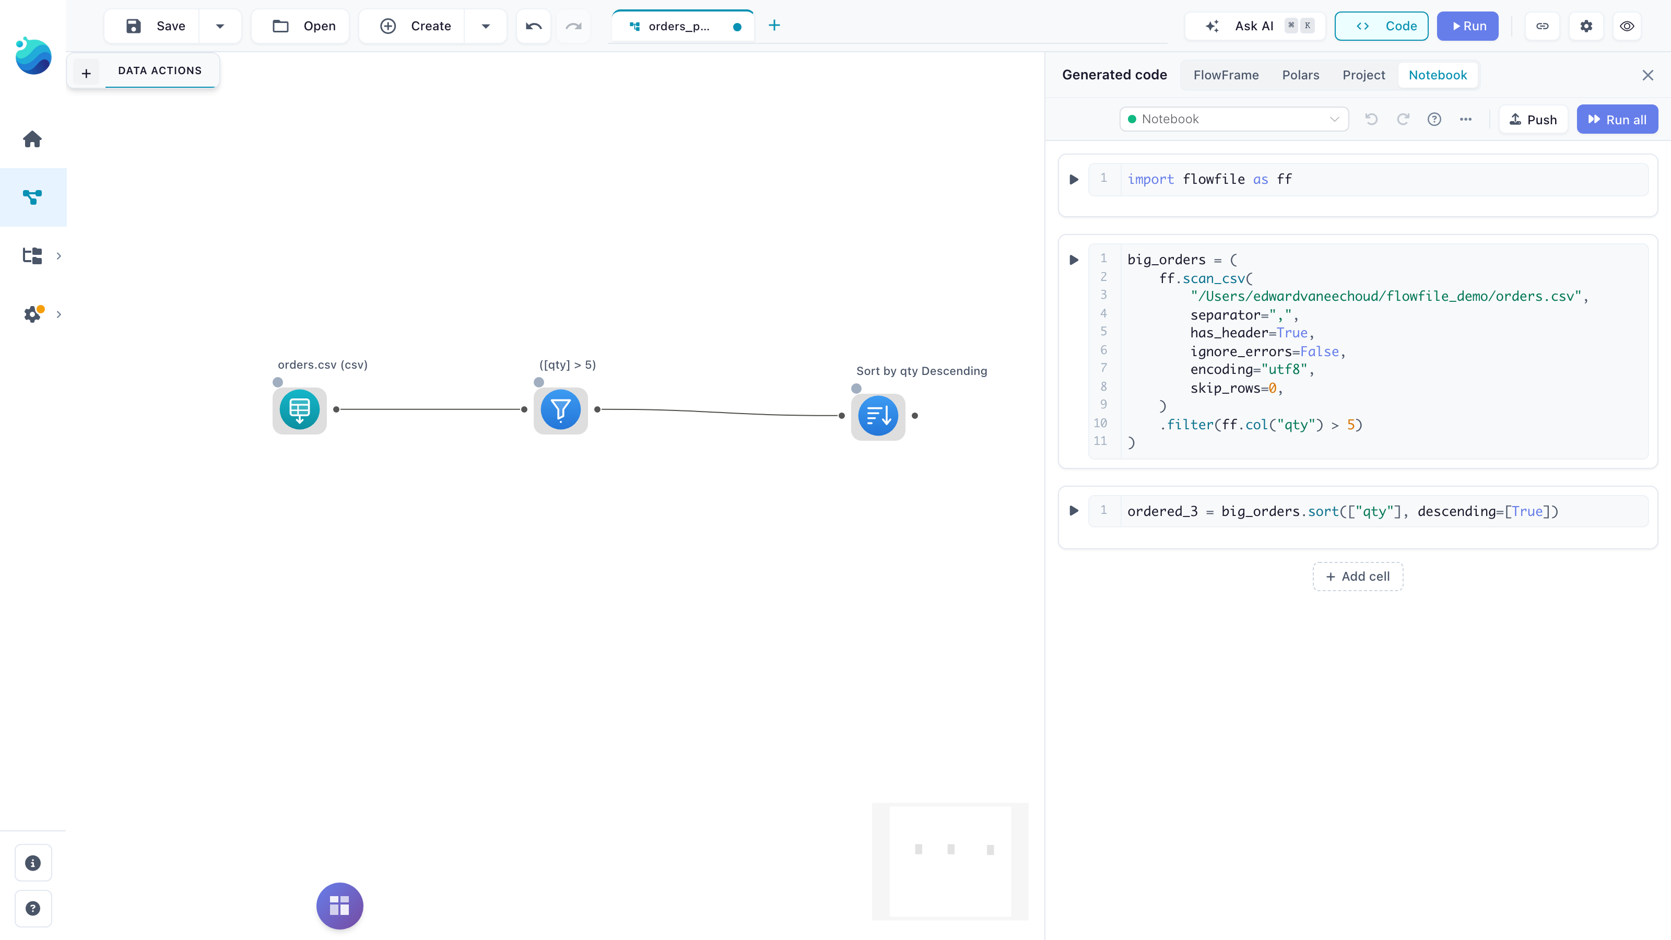Image resolution: width=1671 pixels, height=940 pixels.
Task: Switch to the Project code tab
Action: (1363, 75)
